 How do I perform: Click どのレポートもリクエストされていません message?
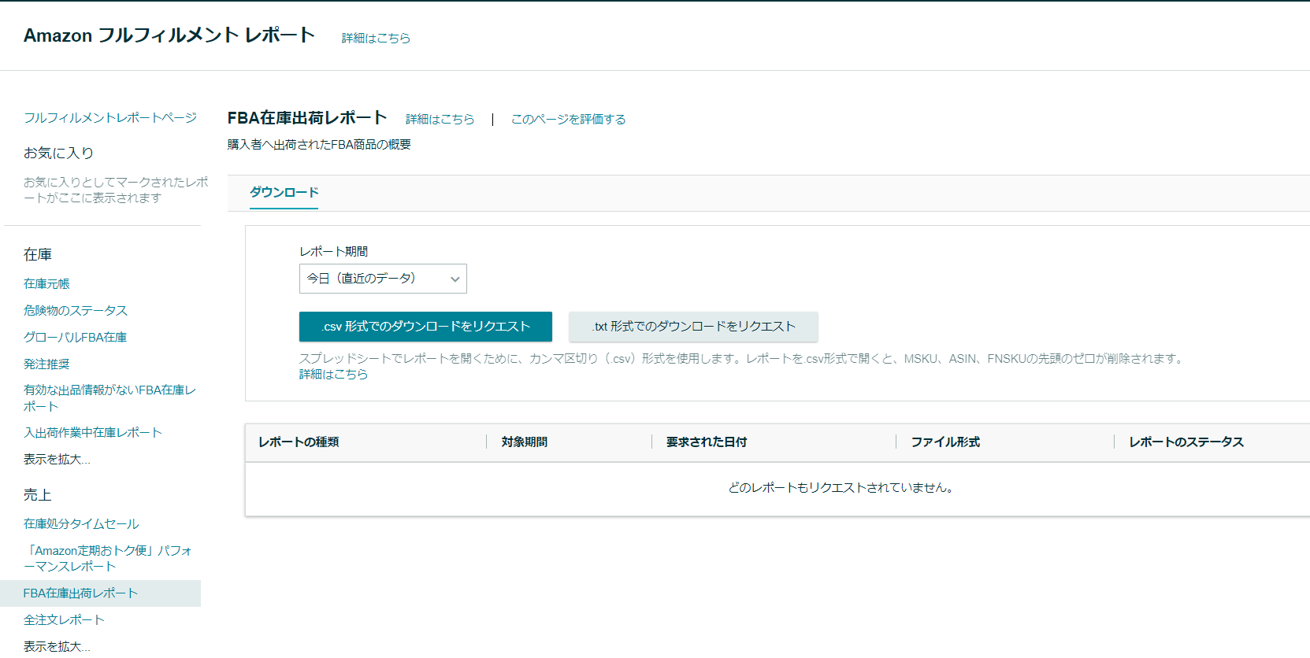click(x=842, y=488)
